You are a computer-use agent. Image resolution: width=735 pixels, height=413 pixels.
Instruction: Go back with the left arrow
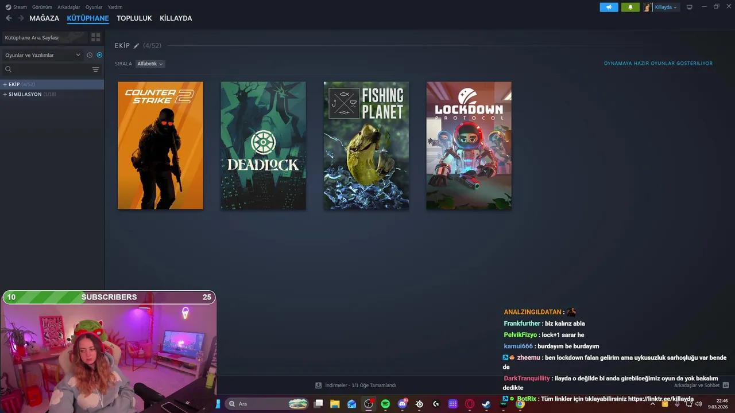[9, 18]
